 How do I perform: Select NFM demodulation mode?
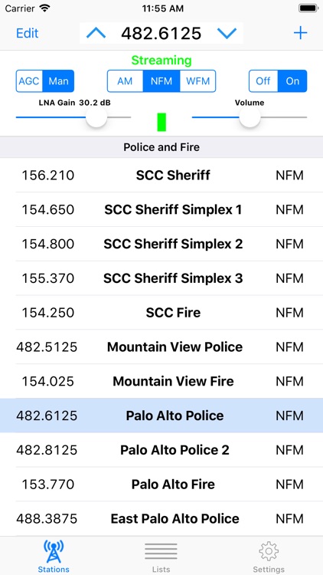pyautogui.click(x=161, y=81)
